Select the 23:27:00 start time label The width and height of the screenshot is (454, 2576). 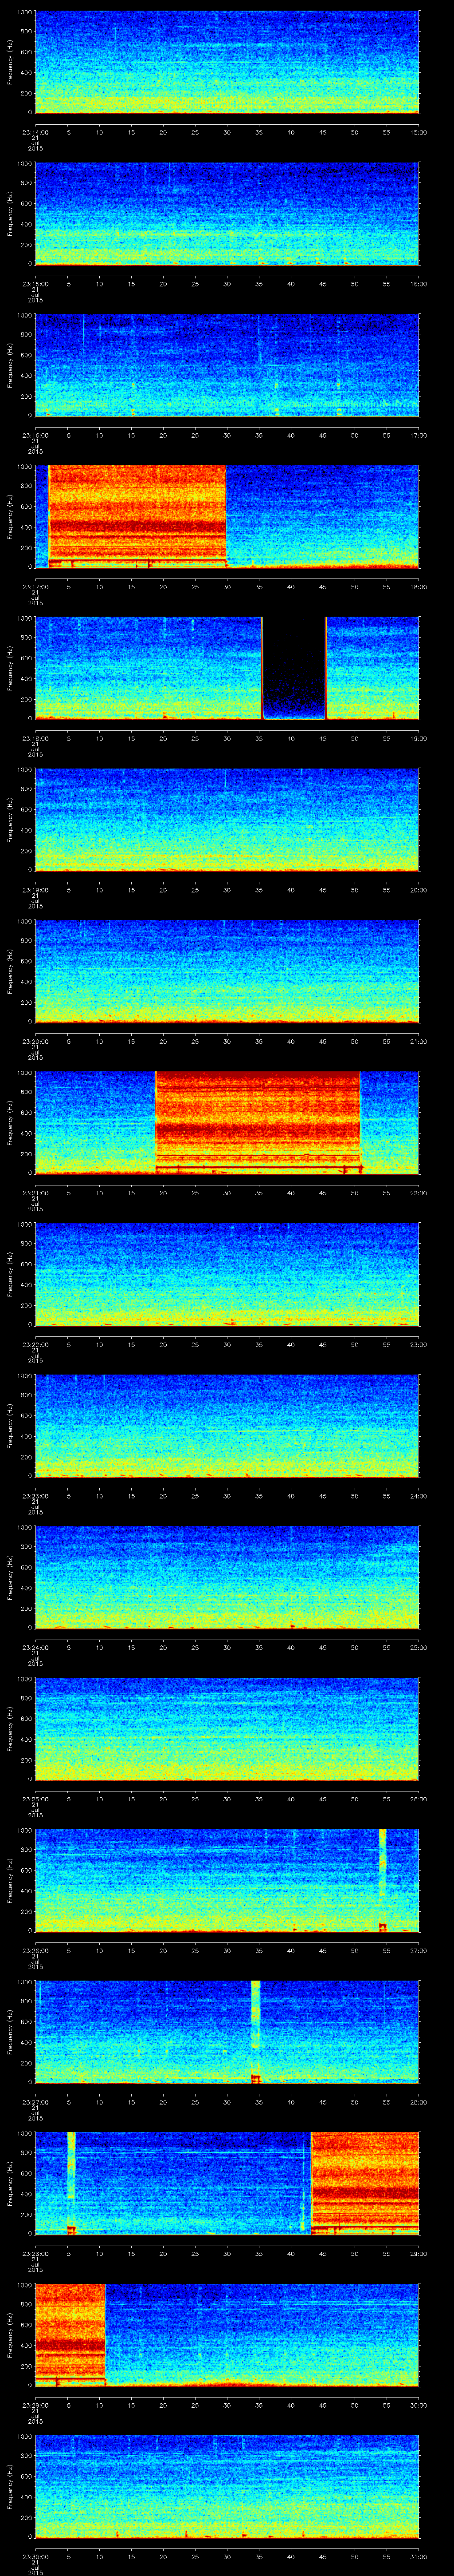tap(35, 2101)
